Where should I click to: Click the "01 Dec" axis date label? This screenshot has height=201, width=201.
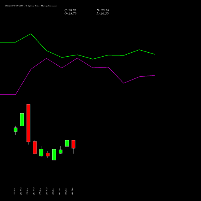point(53,191)
